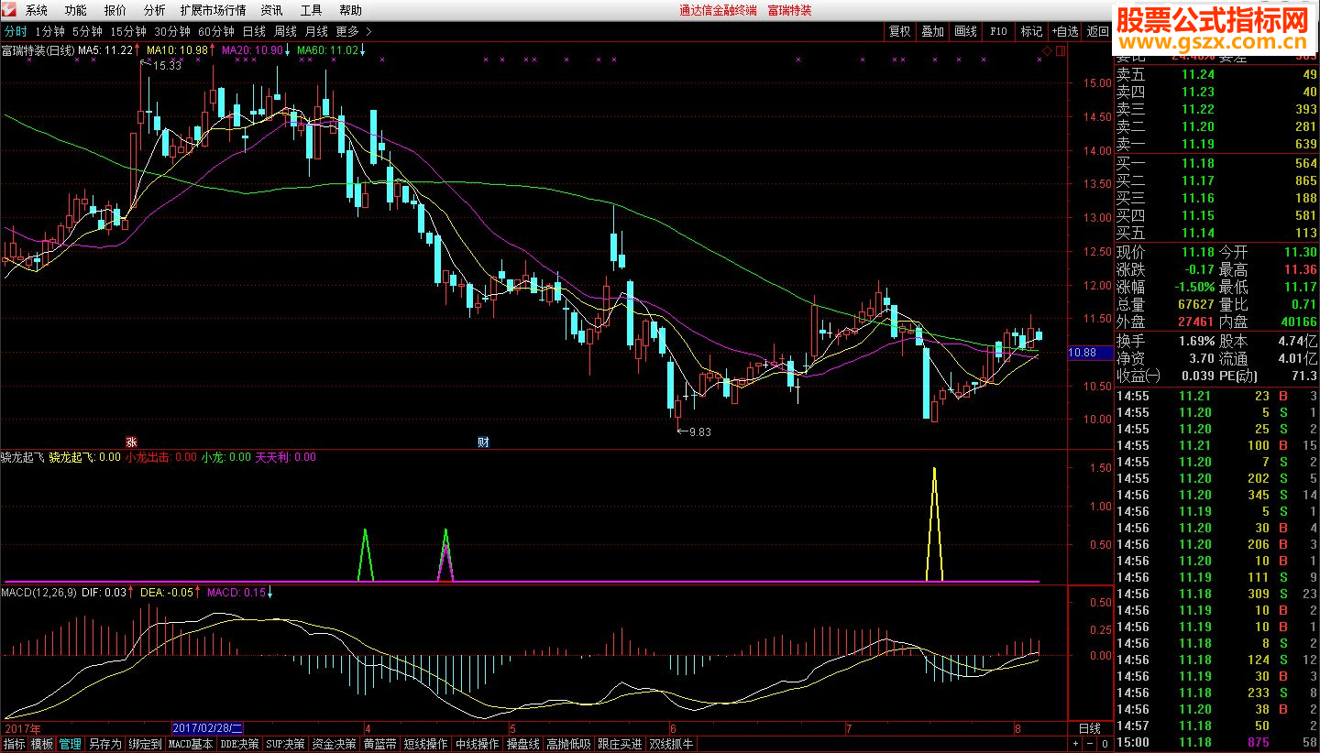Image resolution: width=1320 pixels, height=753 pixels.
Task: Click the 富瑞特装(日线) chart title
Action: (38, 49)
